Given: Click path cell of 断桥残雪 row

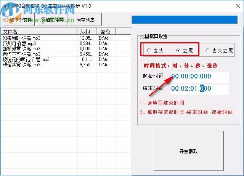Looking at the screenshot, I should point(105,49).
